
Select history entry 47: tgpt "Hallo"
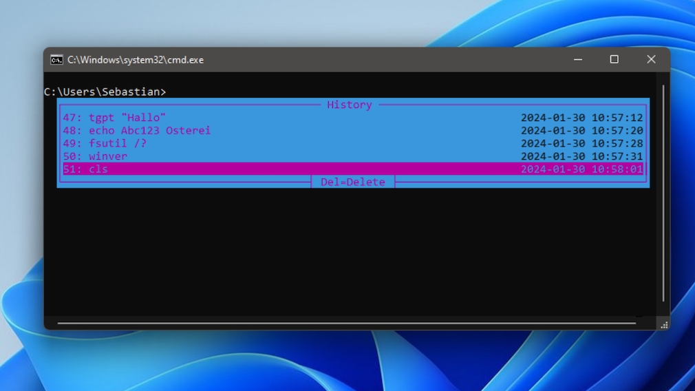(x=353, y=118)
